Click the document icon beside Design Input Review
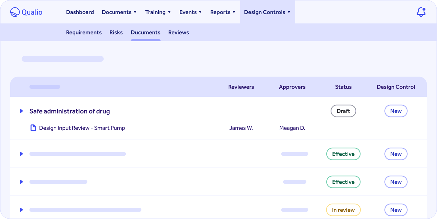The width and height of the screenshot is (437, 219). click(x=33, y=128)
